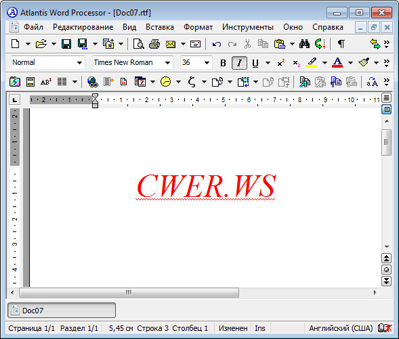Apply red font color button
Viewport: 399px width, 339px height.
click(337, 62)
